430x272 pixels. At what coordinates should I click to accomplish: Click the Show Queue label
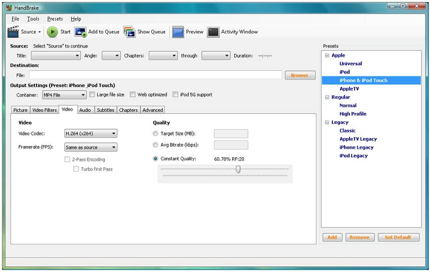pos(151,32)
